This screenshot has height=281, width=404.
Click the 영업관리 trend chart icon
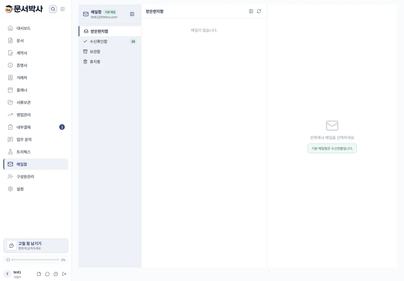pos(10,115)
